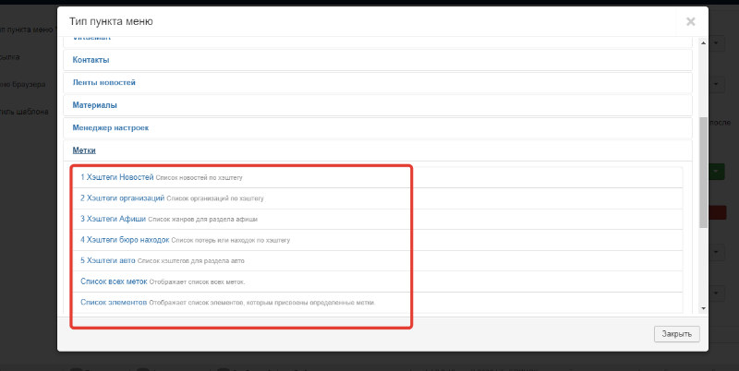Select the 1 Хэштеги Новостей menu type

(116, 176)
